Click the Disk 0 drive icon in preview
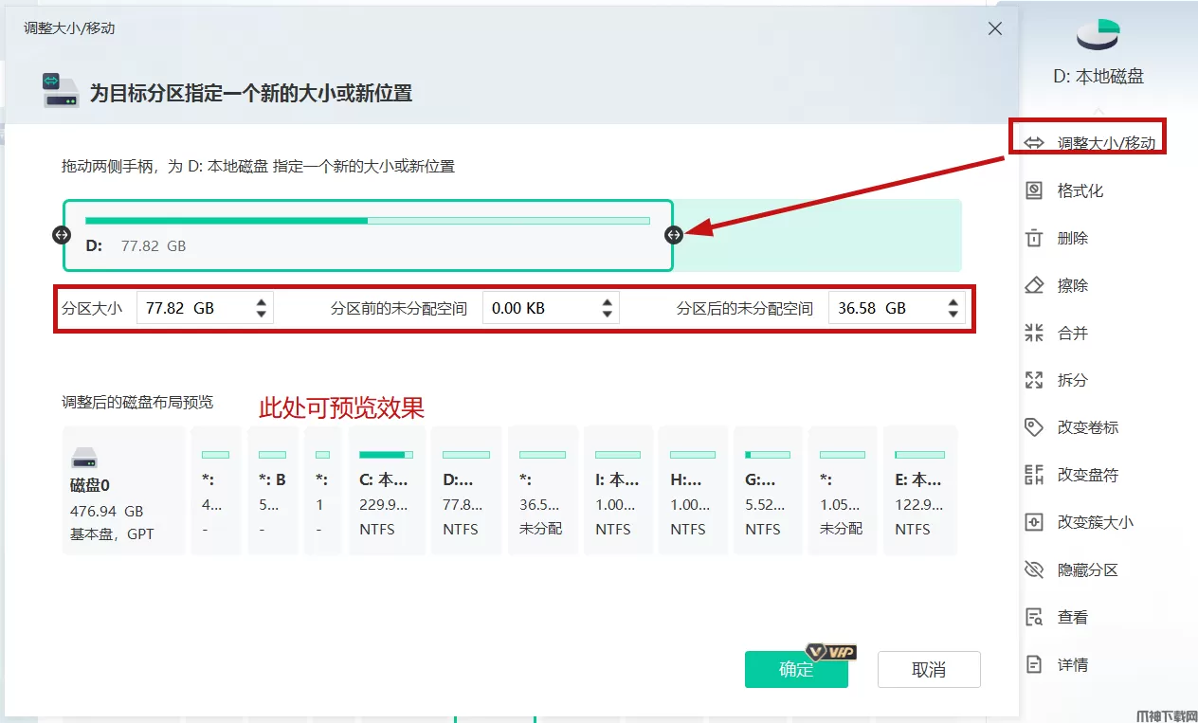1198x723 pixels. 84,459
